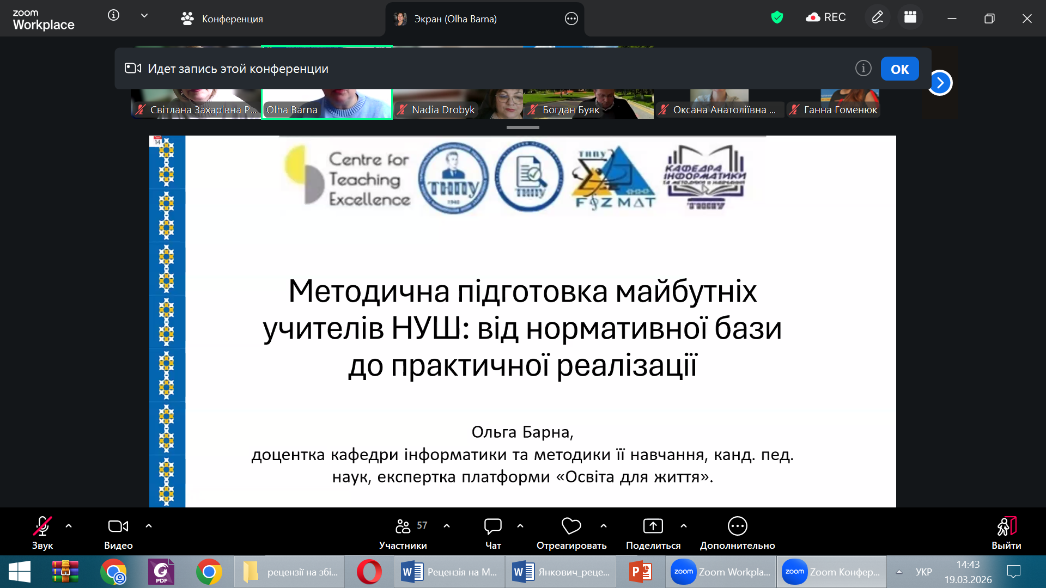
Task: Expand participants options arrow beside 57
Action: 447,526
